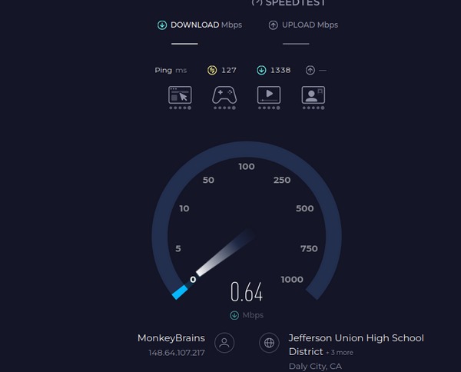Image resolution: width=461 pixels, height=372 pixels.
Task: Open the DOWNLOAD Mbps label
Action: point(206,25)
